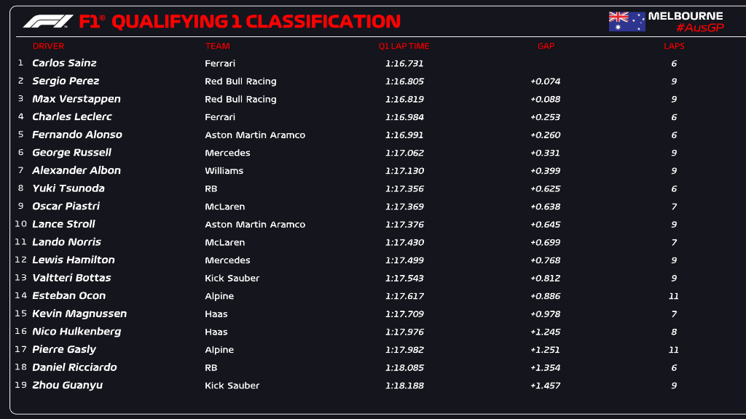The width and height of the screenshot is (746, 419).
Task: Click Kick Sauber team beside Valtteri Bottas
Action: point(232,278)
